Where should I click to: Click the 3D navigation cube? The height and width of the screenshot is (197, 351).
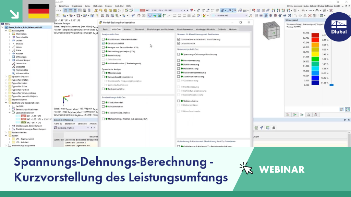[x=271, y=30]
